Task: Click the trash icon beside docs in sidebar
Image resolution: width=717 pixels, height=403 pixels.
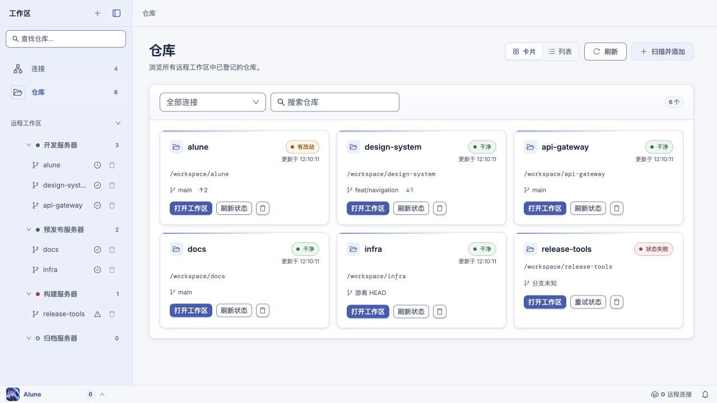Action: click(112, 250)
